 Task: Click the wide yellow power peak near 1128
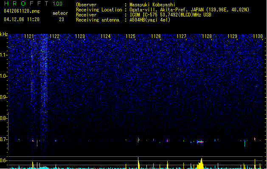point(201,164)
